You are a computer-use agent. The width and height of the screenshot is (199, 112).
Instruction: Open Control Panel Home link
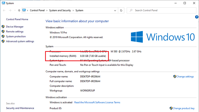(17, 19)
